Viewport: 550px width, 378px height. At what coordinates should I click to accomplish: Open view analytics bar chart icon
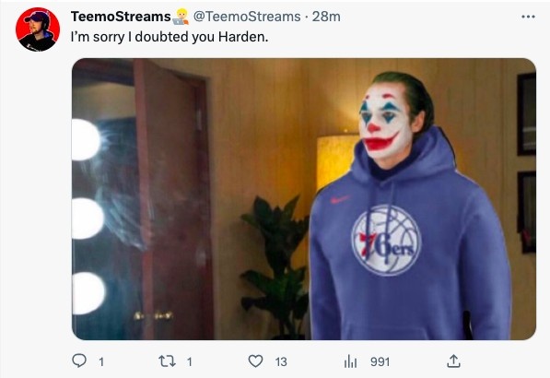click(x=350, y=361)
